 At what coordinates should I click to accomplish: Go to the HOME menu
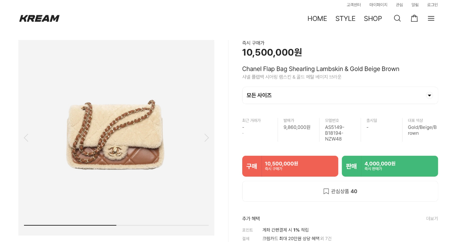[x=317, y=19]
